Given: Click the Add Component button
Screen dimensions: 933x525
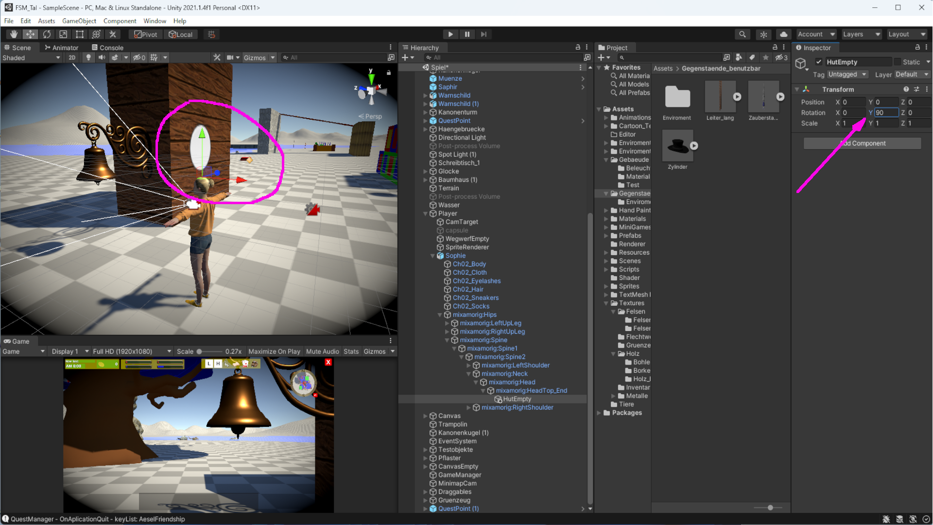Looking at the screenshot, I should point(862,143).
